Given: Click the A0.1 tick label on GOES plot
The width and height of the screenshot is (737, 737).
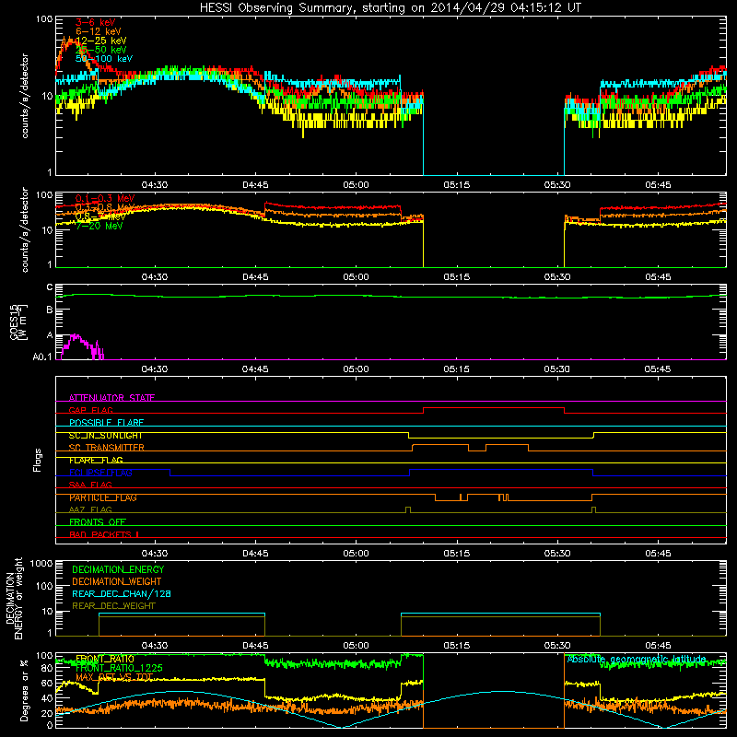Looking at the screenshot, I should click(42, 357).
